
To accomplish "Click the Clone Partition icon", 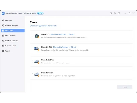I will [x=37, y=74].
